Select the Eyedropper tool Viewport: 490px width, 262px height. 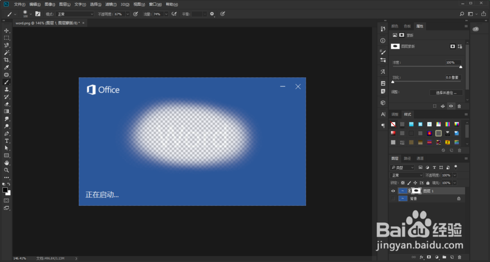6,67
